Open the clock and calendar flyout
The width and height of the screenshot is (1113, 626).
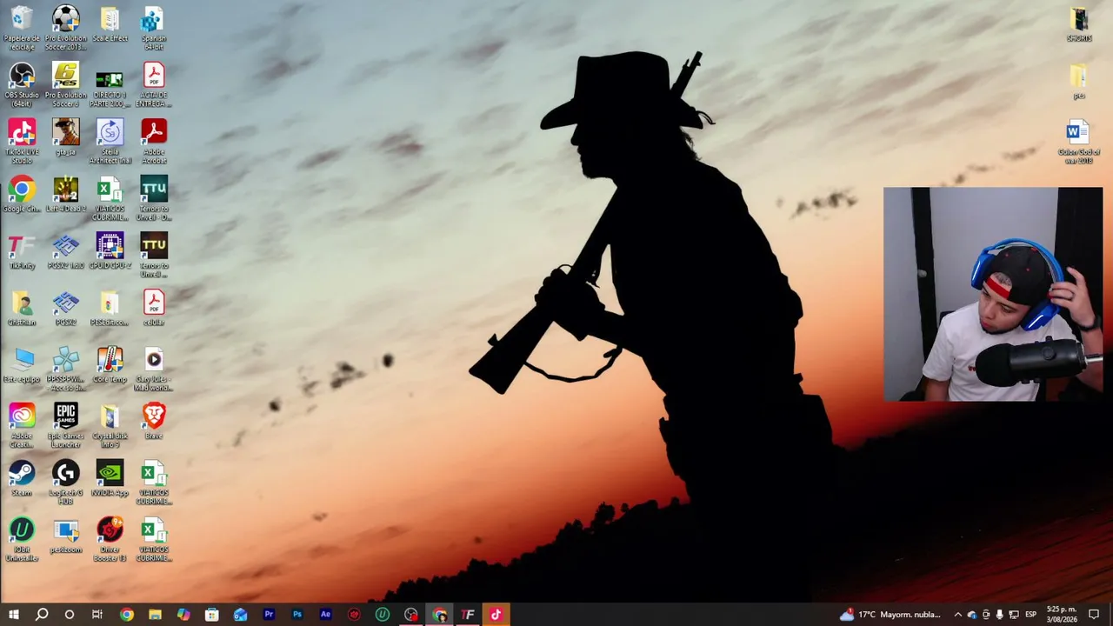pos(1061,615)
